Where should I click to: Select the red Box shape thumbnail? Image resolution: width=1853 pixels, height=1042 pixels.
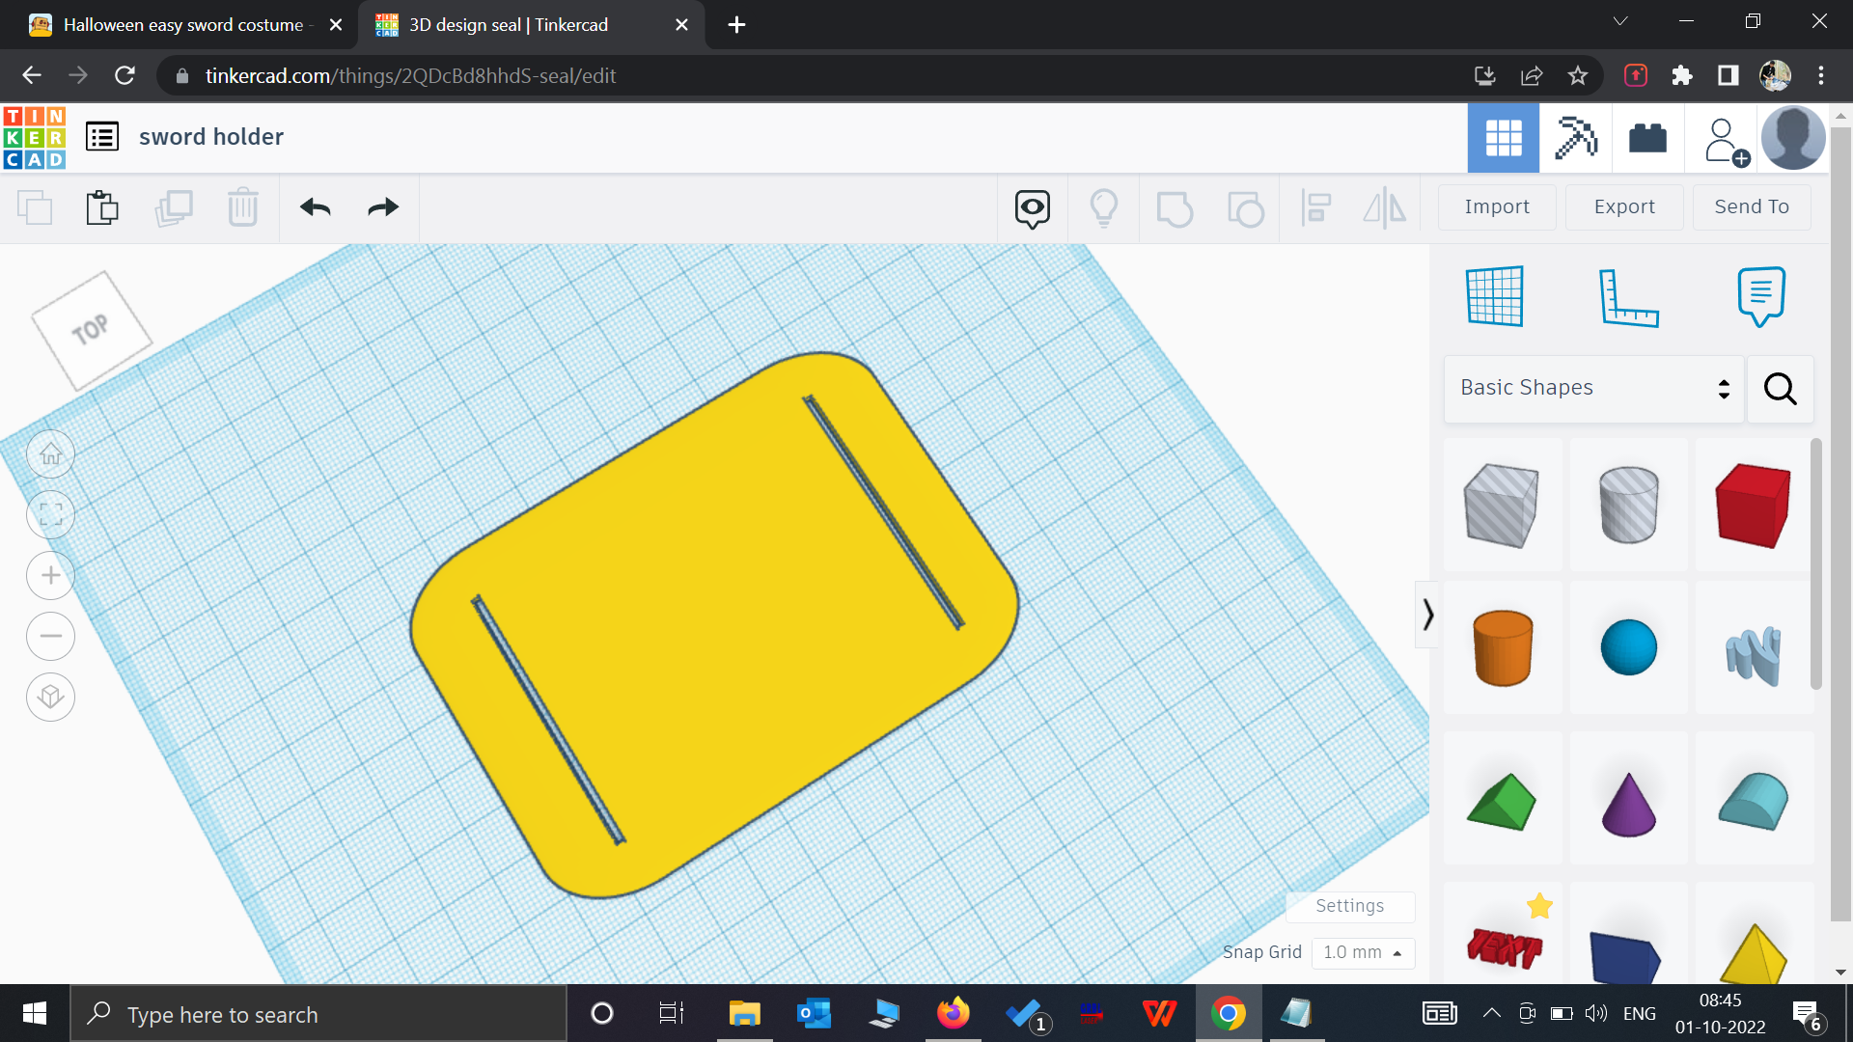tap(1751, 505)
